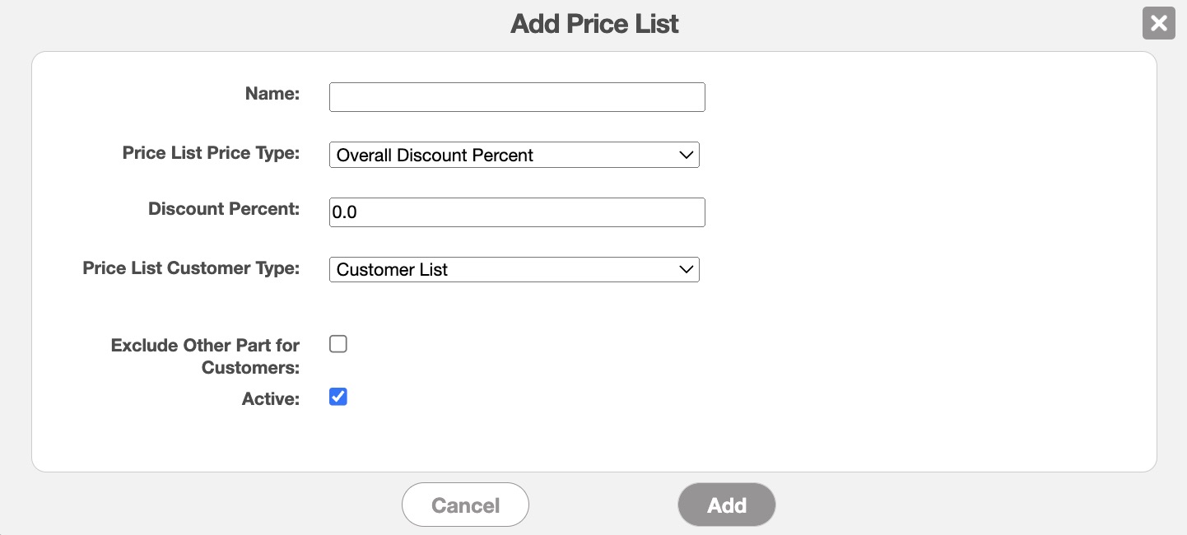
Task: Click the "Price List Customer Type:" label
Action: coord(191,267)
